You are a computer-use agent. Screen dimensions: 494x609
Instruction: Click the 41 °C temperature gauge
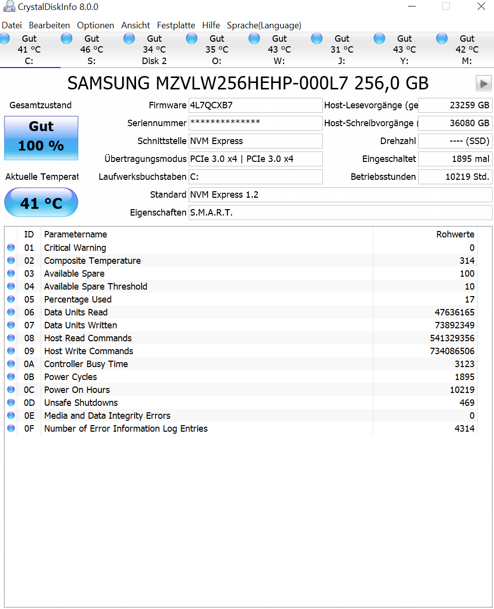[41, 202]
